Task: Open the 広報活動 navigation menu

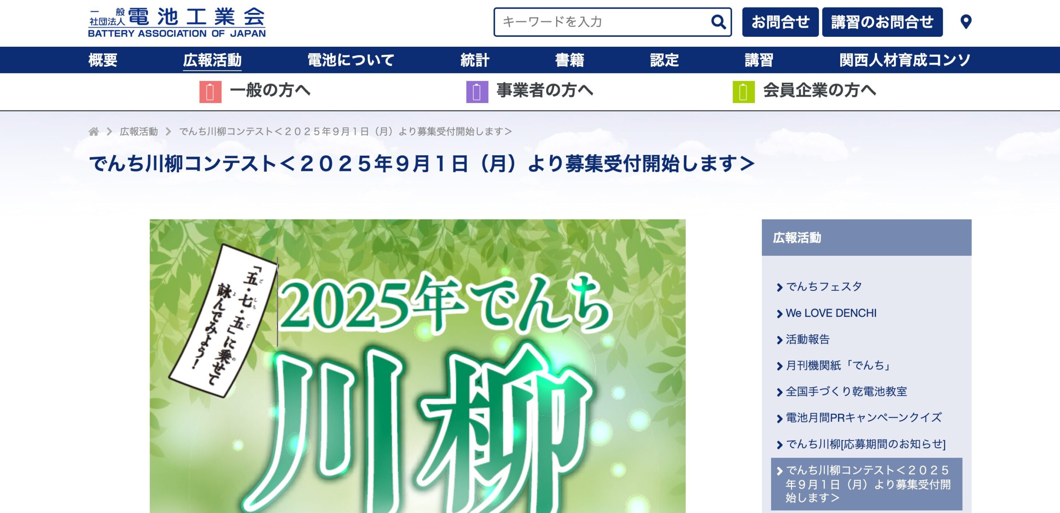Action: (212, 60)
